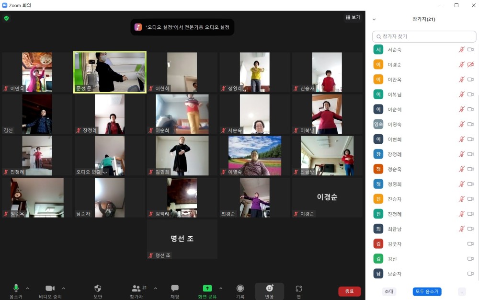The height and width of the screenshot is (300, 479).
Task: Click 이영숙 avatar in participants list
Action: 378,124
